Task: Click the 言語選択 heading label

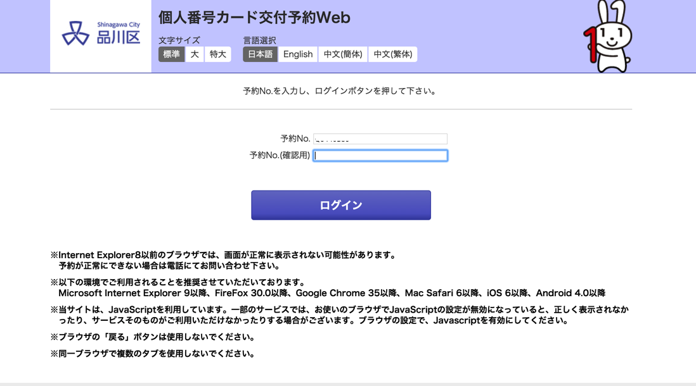Action: (259, 40)
